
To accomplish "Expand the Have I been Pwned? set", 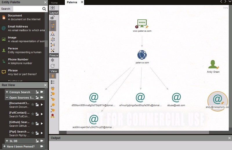I will (x=4, y=146).
